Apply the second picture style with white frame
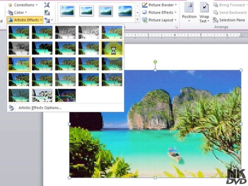The width and height of the screenshot is (248, 186). tap(87, 11)
